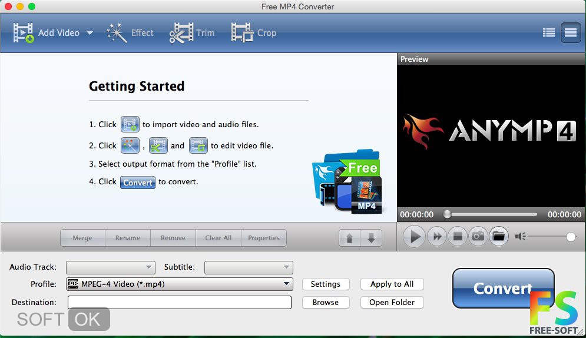This screenshot has height=338, width=586.
Task: Switch to list view mode
Action: 549,33
